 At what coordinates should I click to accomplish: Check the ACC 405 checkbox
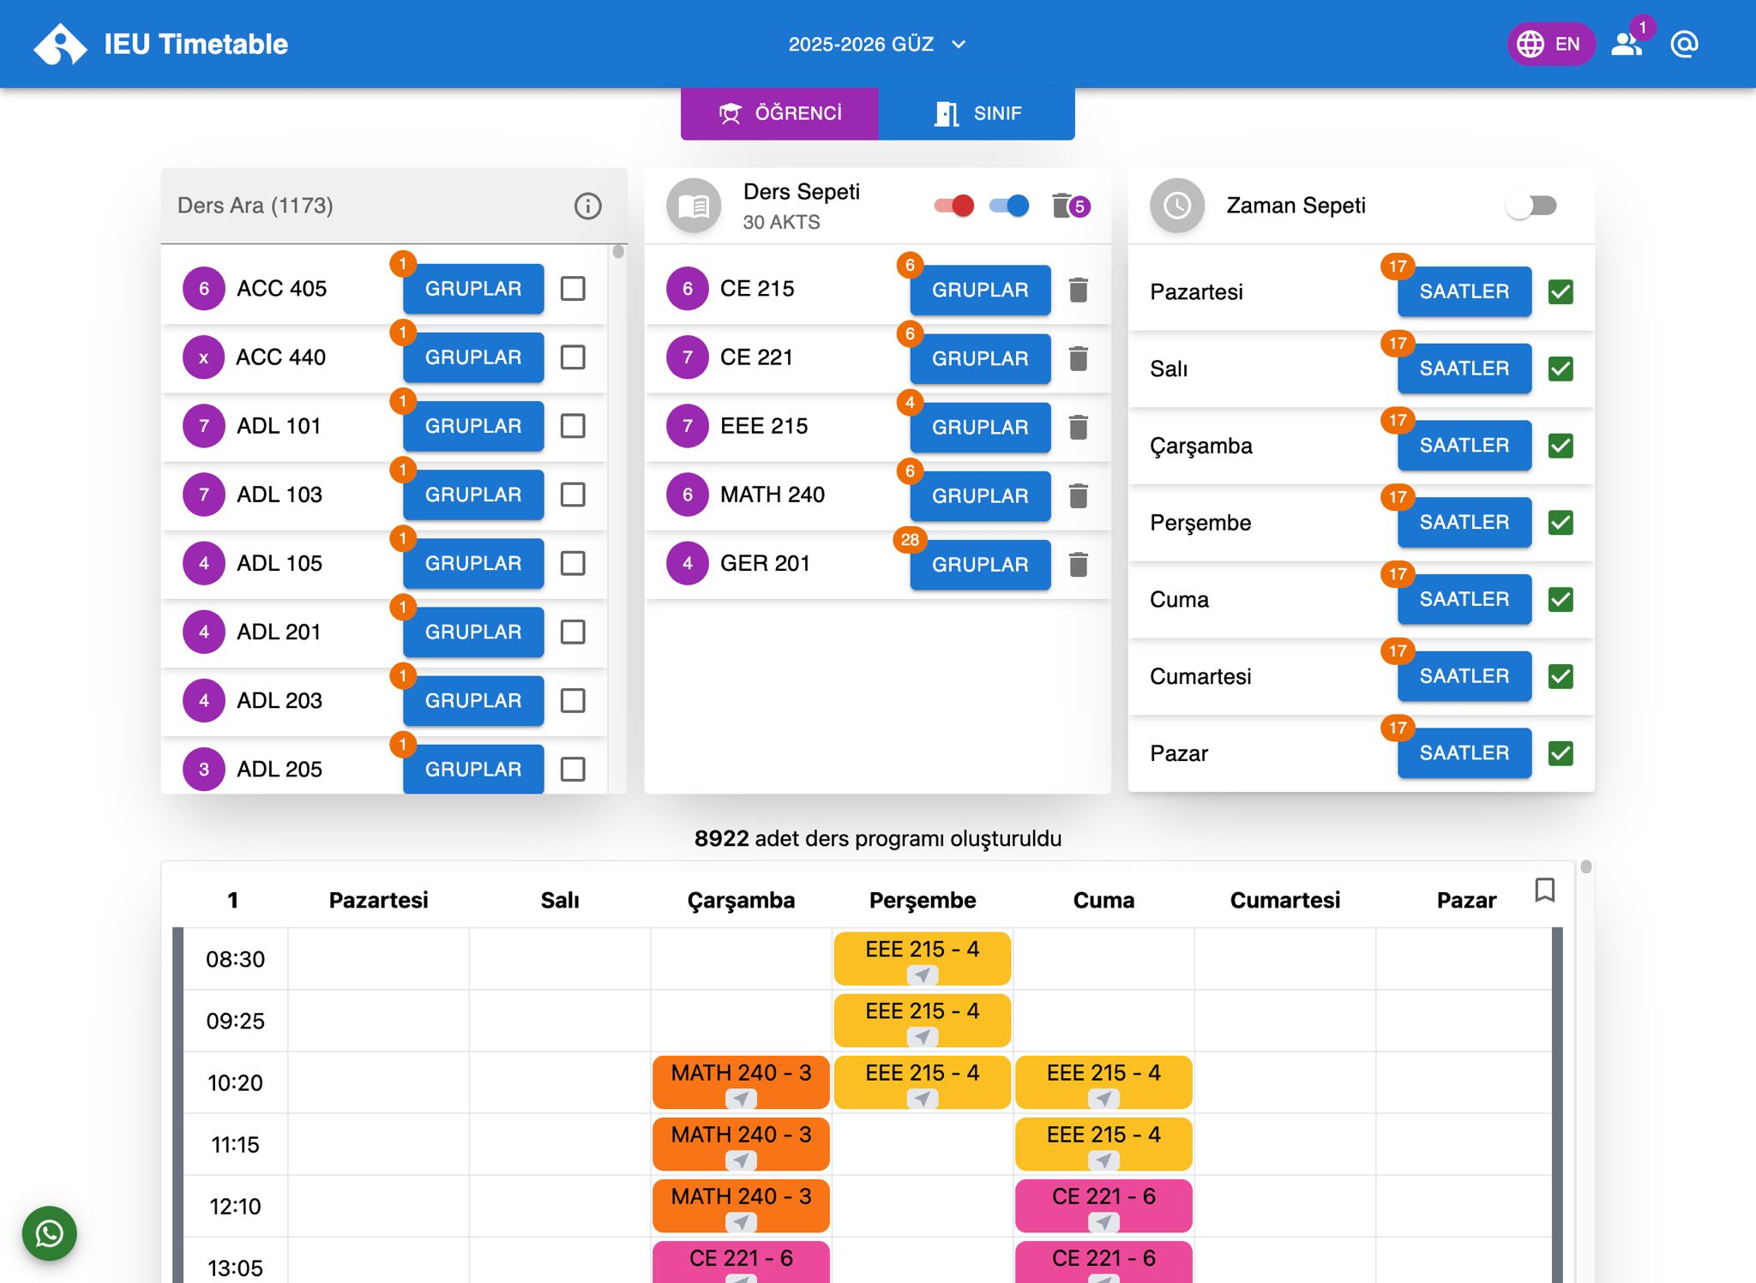pyautogui.click(x=573, y=289)
